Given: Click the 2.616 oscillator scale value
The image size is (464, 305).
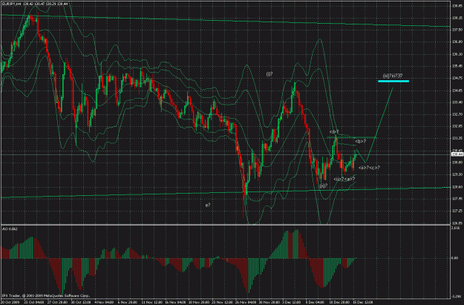Looking at the screenshot, I should pos(455,228).
